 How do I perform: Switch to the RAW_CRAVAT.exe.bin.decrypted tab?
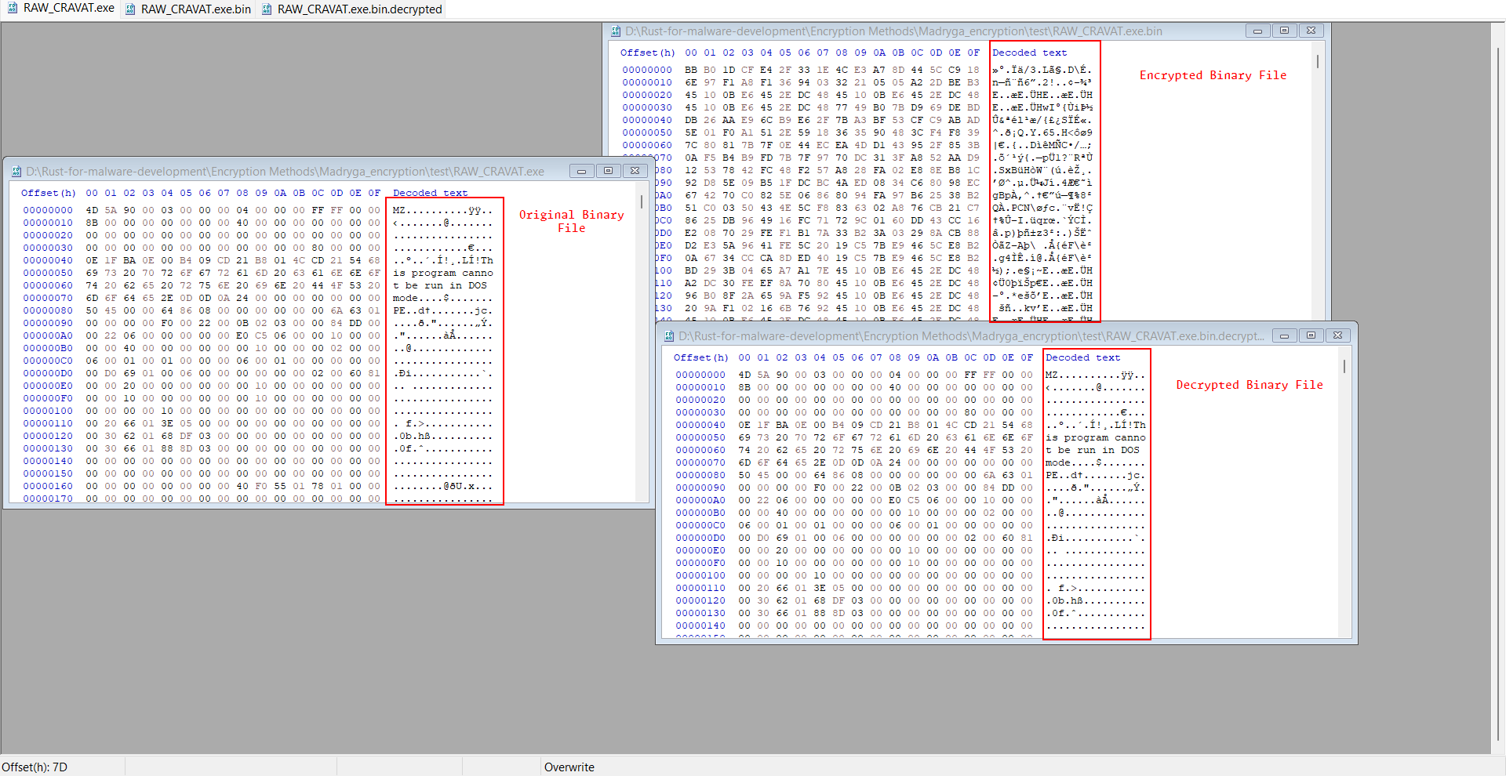tap(359, 9)
